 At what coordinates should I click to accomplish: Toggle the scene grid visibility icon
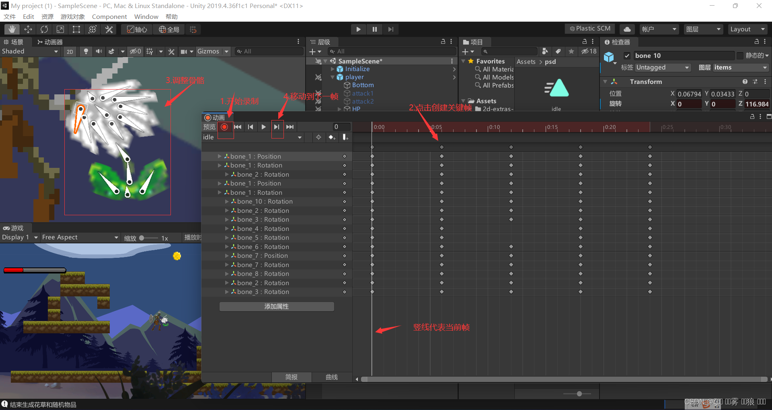tap(150, 51)
